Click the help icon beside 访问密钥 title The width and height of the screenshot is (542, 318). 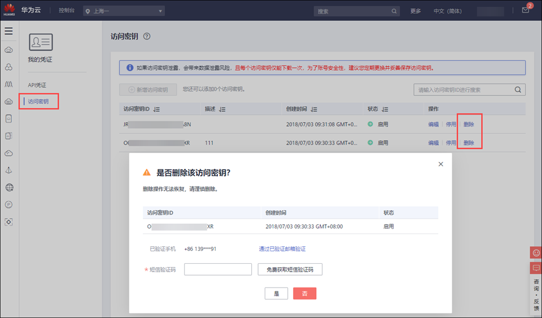147,36
